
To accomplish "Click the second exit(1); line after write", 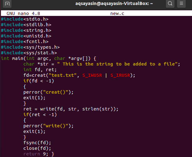I will (x=34, y=132).
